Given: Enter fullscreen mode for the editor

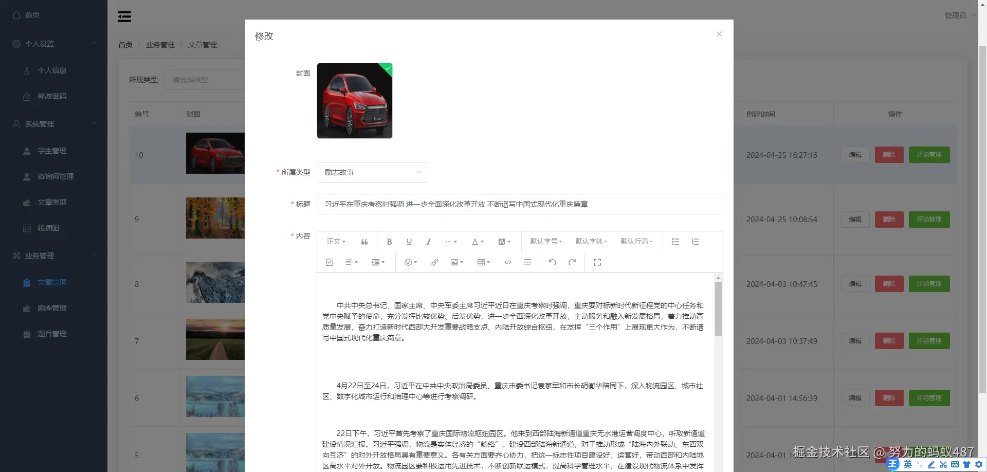Looking at the screenshot, I should coord(597,262).
